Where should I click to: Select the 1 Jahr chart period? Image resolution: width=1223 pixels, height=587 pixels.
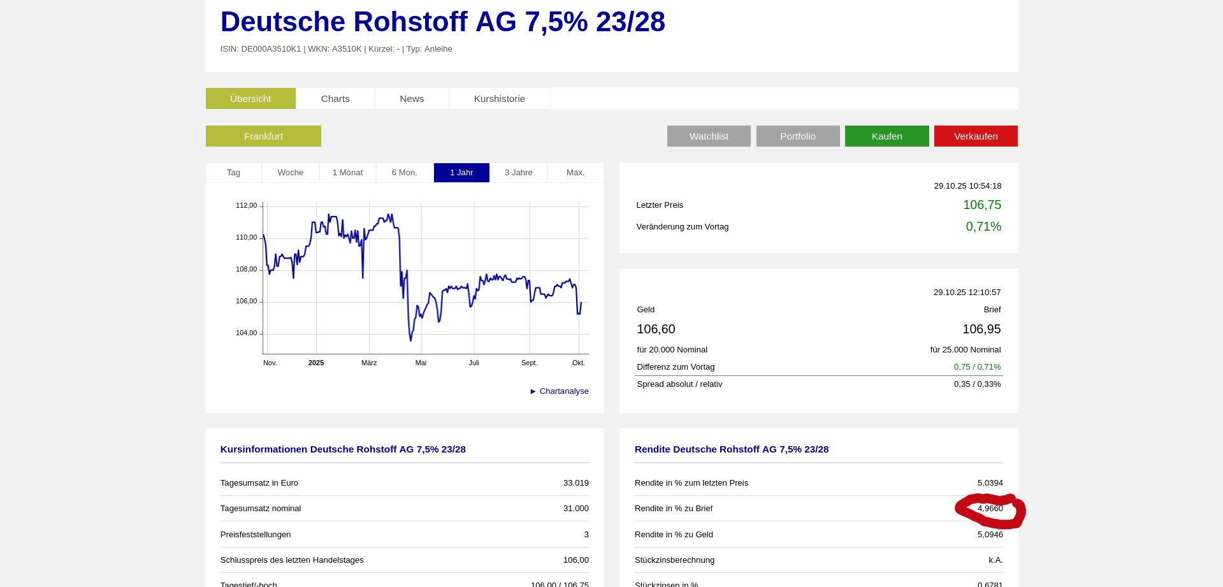[x=461, y=173]
